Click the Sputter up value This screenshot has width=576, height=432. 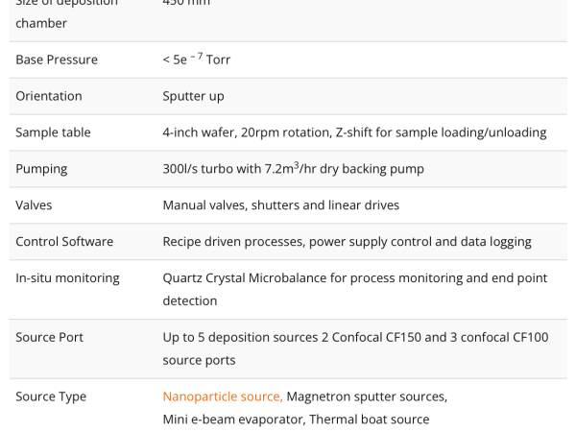[x=193, y=96]
